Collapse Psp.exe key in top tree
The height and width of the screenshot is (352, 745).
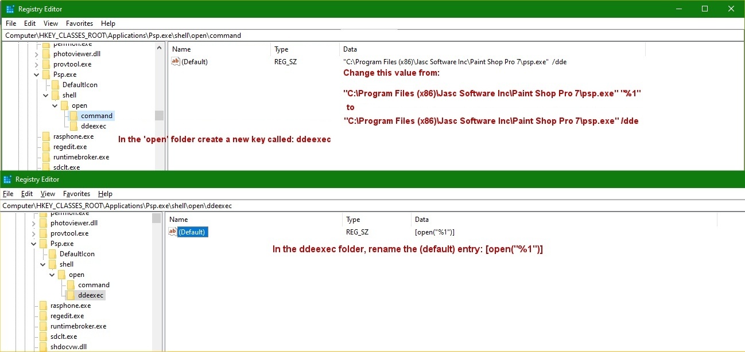[x=36, y=75]
